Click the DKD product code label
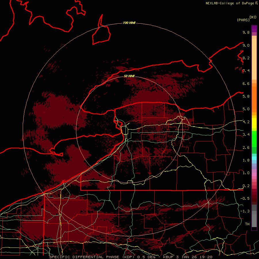Viewport: 259px width, 259px height. click(253, 17)
